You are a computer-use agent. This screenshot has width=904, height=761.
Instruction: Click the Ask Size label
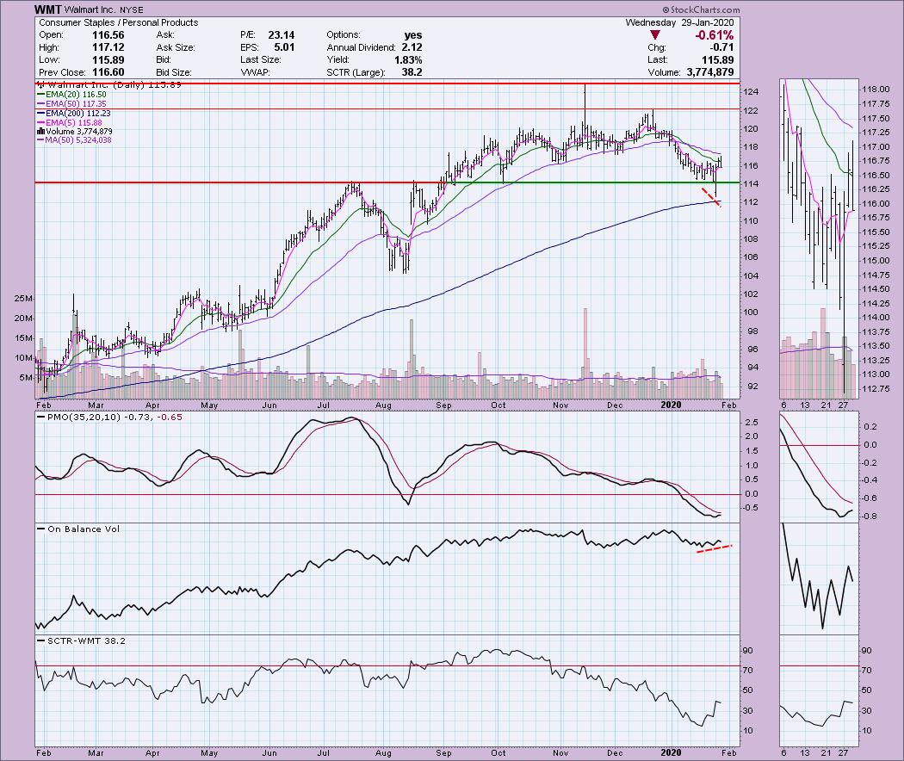click(176, 47)
